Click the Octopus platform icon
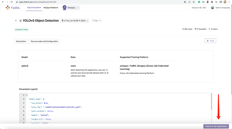The width and height of the screenshot is (232, 129). pyautogui.click(x=65, y=8)
